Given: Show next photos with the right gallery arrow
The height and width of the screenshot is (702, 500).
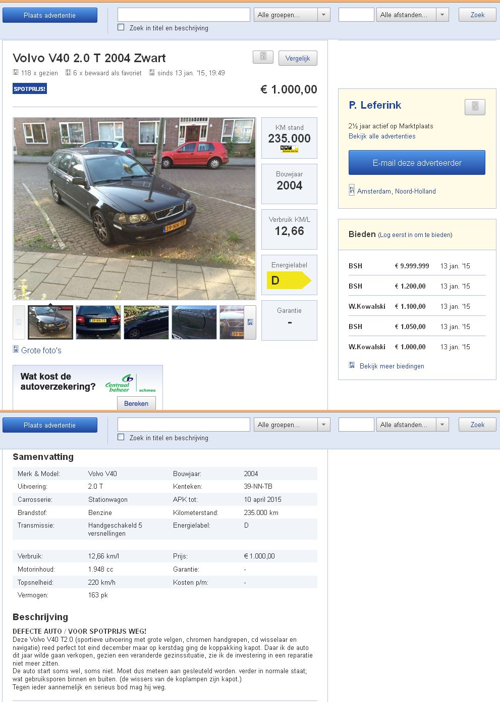Looking at the screenshot, I should 250,322.
